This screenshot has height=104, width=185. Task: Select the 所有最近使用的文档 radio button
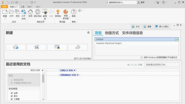[12, 83]
